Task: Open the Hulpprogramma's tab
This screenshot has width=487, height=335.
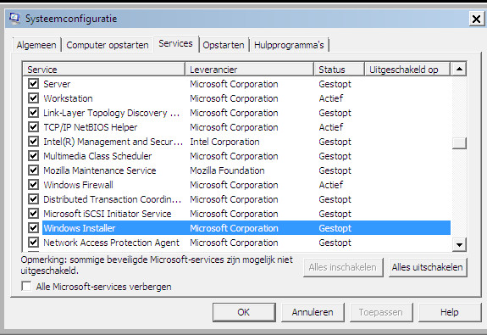Action: [x=289, y=45]
